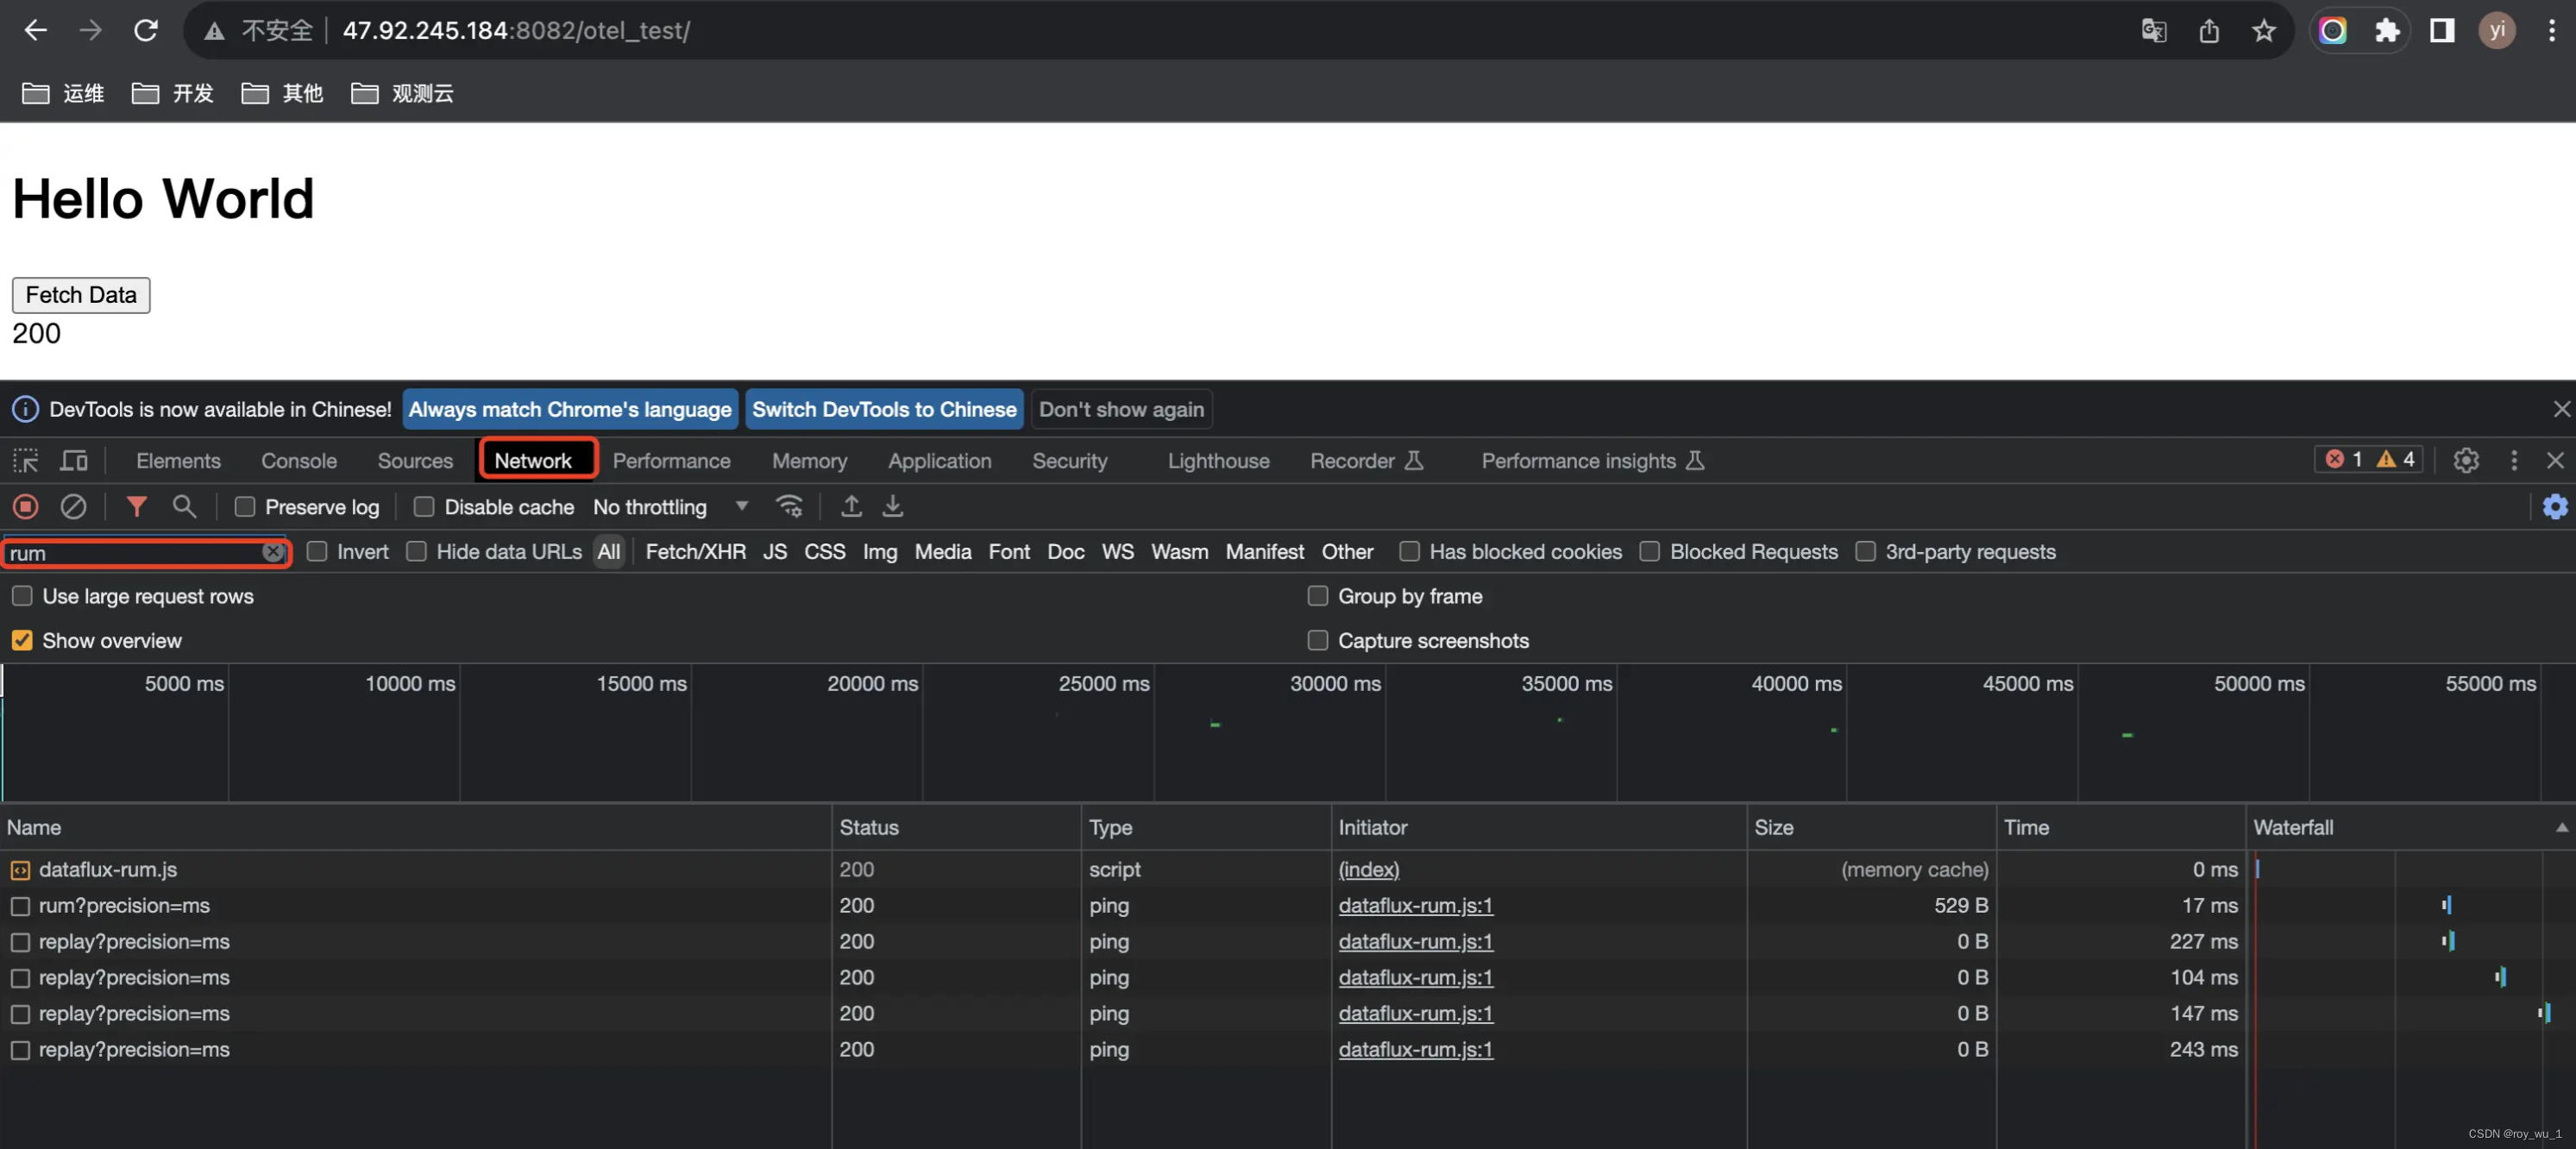Open DevTools three-dot customize menu
2576x1149 pixels.
tap(2513, 461)
